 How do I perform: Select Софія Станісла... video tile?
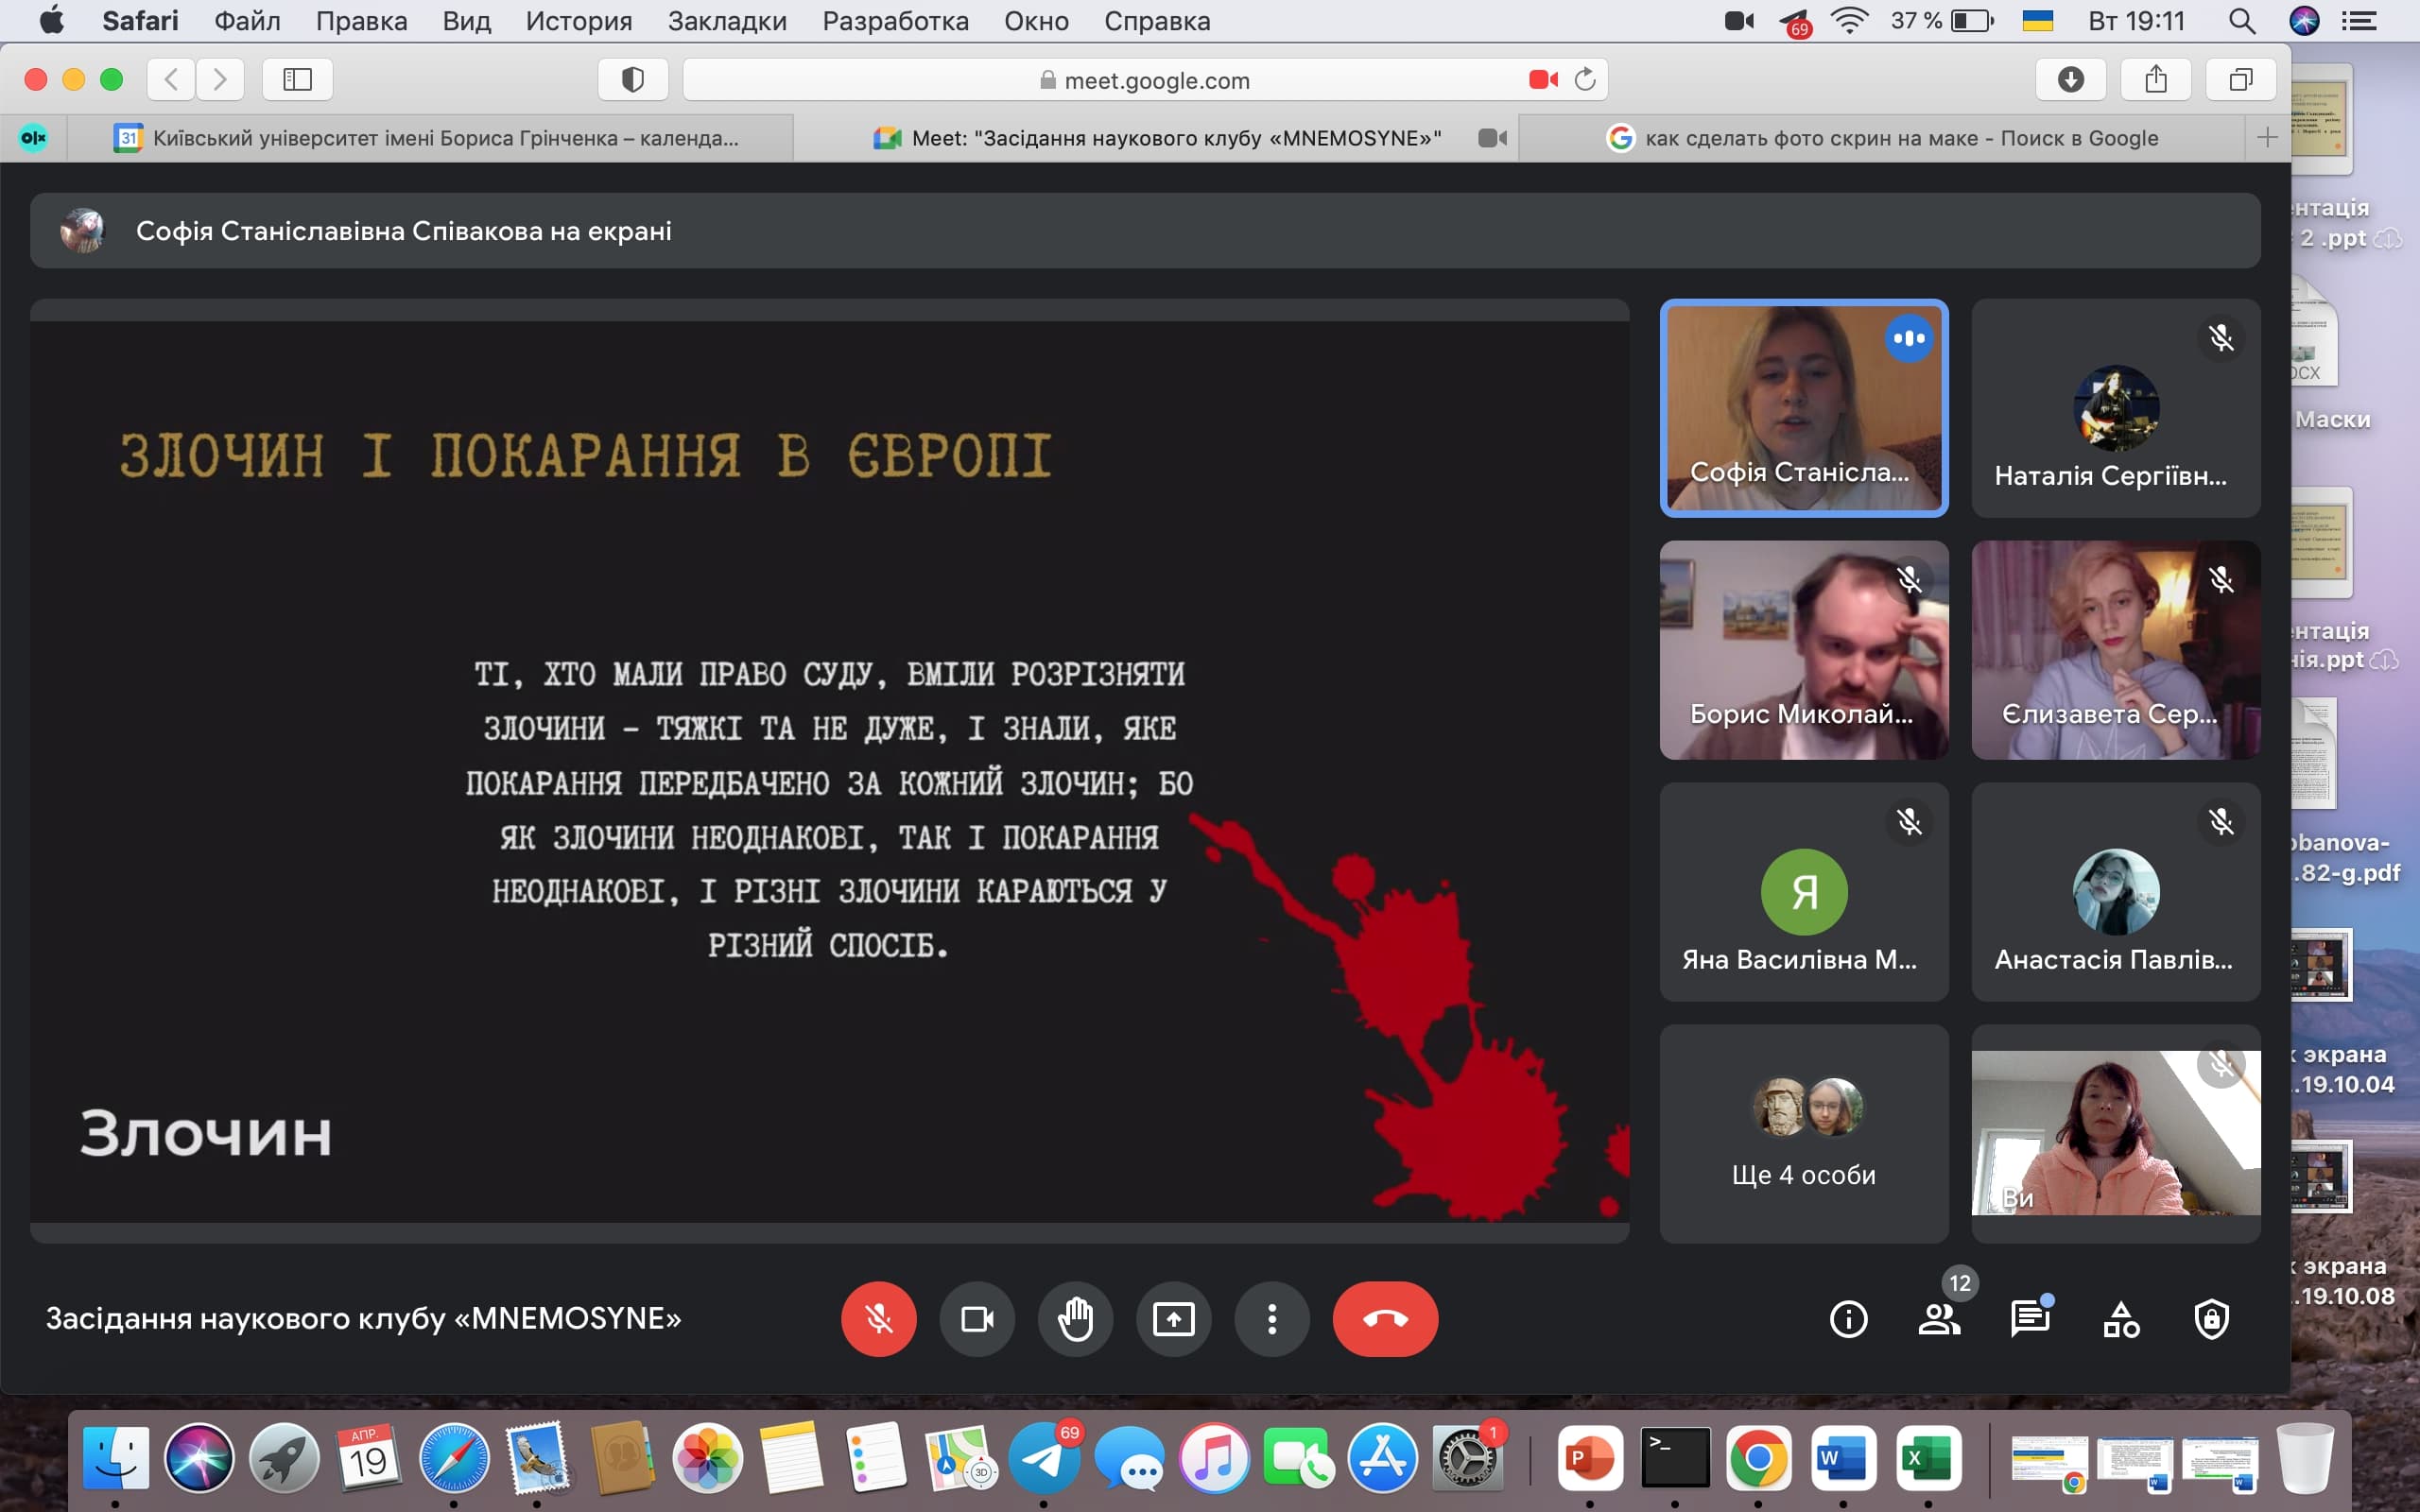1803,408
